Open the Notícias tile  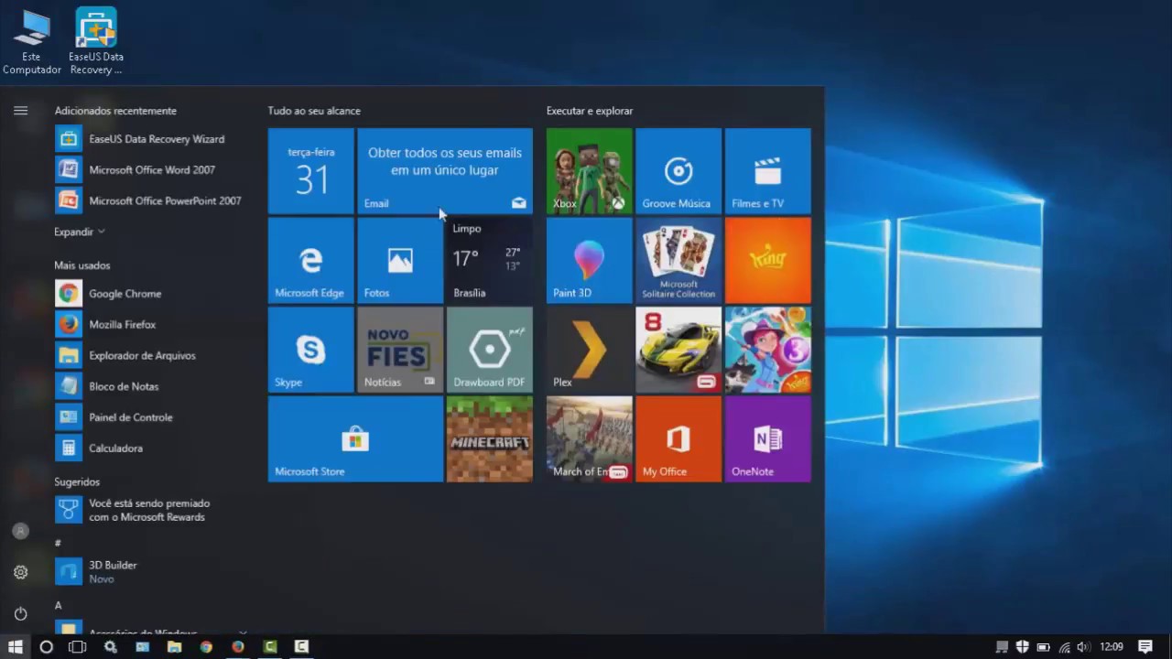click(400, 350)
